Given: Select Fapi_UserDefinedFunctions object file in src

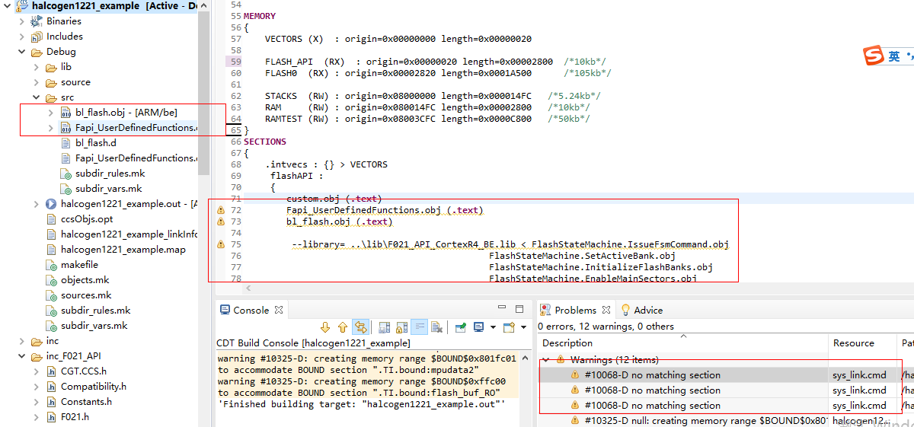Looking at the screenshot, I should (135, 128).
